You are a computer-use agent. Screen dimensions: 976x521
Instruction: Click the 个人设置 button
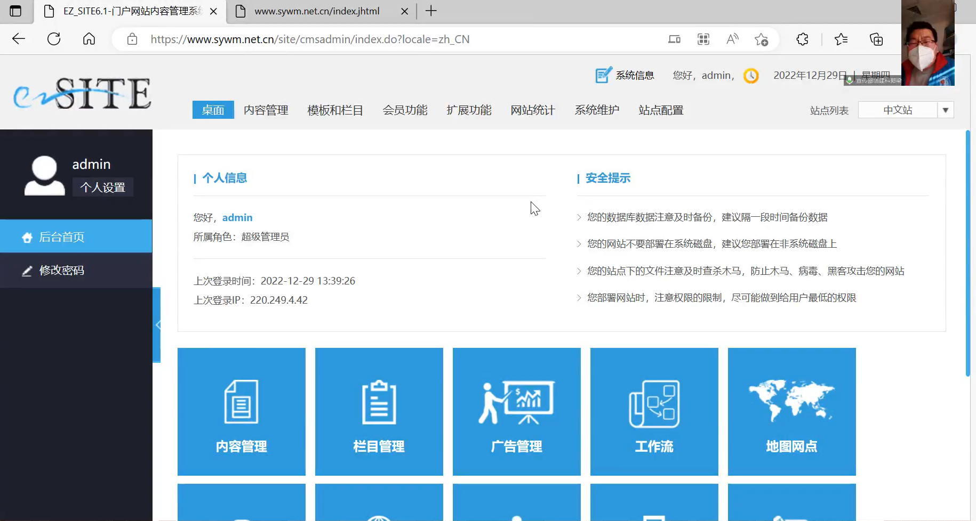point(102,188)
